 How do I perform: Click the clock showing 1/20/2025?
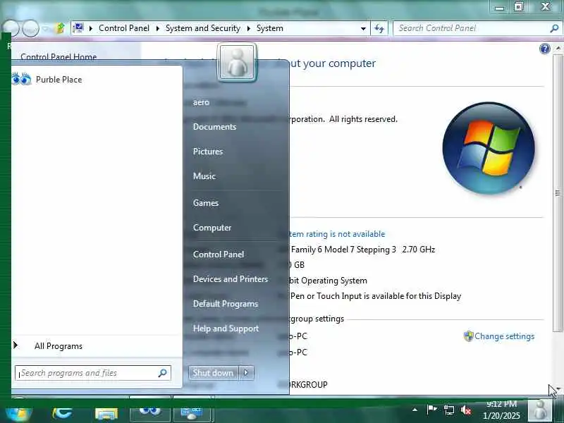point(501,410)
